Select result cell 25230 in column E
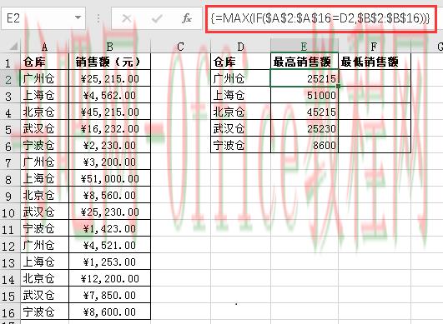The height and width of the screenshot is (324, 443). pos(305,128)
